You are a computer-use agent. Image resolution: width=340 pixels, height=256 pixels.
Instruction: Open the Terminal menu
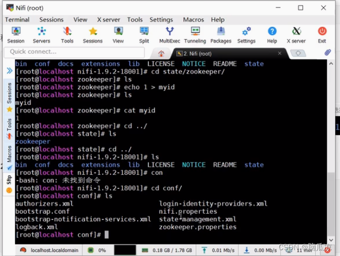[17, 20]
